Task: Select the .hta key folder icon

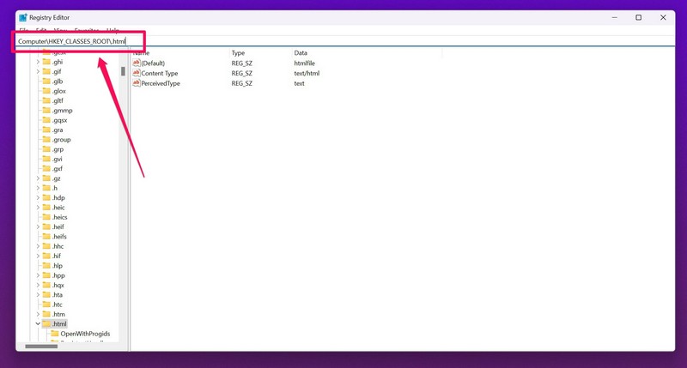Action: pyautogui.click(x=46, y=294)
